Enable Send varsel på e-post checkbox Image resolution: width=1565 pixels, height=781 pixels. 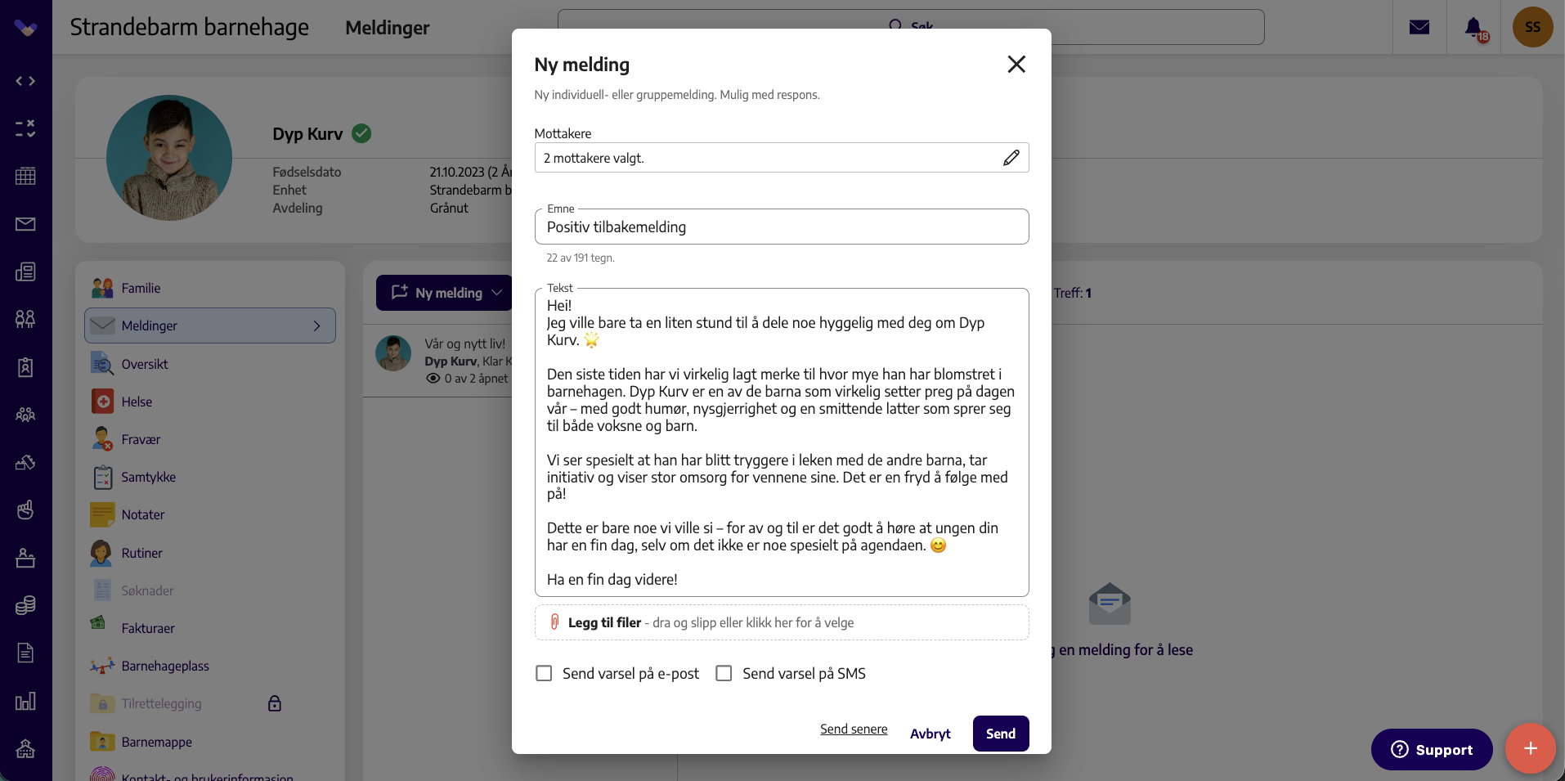point(544,673)
